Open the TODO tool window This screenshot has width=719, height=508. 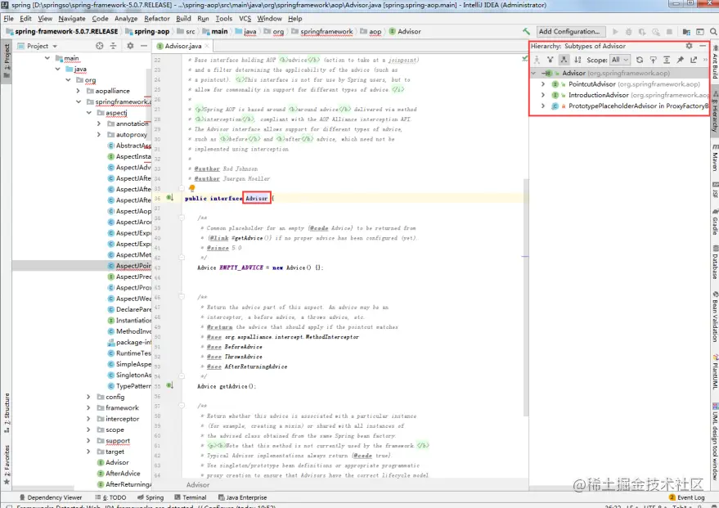click(x=110, y=497)
